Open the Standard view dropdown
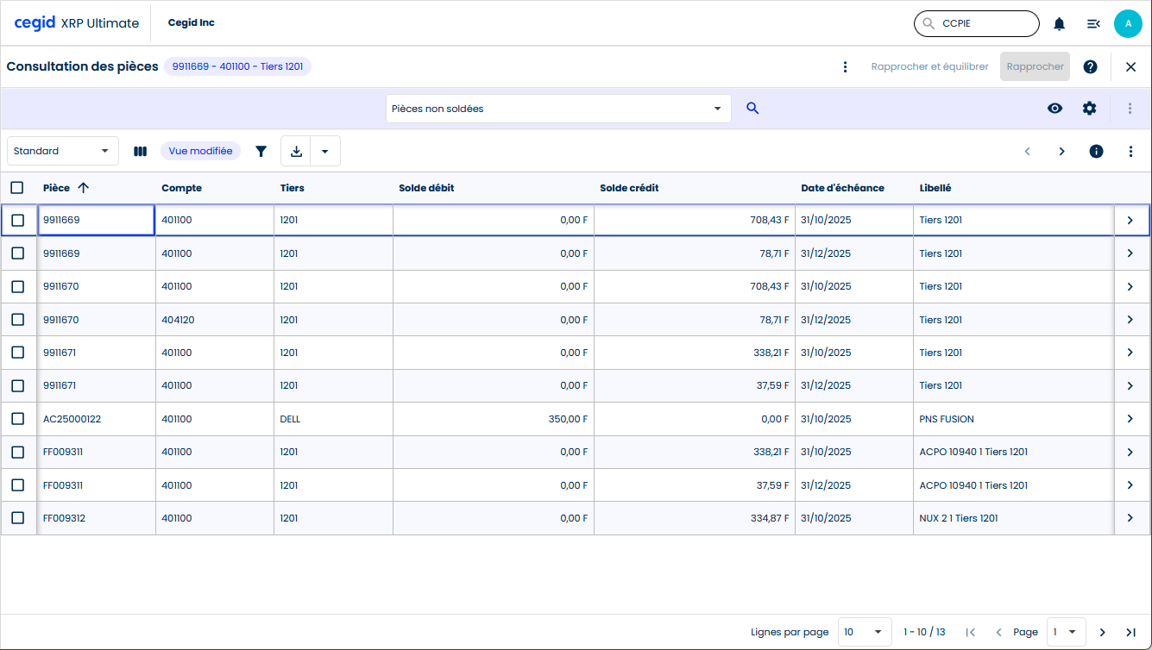The image size is (1152, 650). [63, 151]
